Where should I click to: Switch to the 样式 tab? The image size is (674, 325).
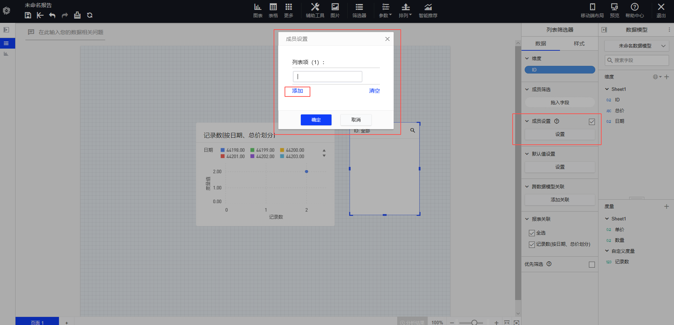pyautogui.click(x=579, y=44)
